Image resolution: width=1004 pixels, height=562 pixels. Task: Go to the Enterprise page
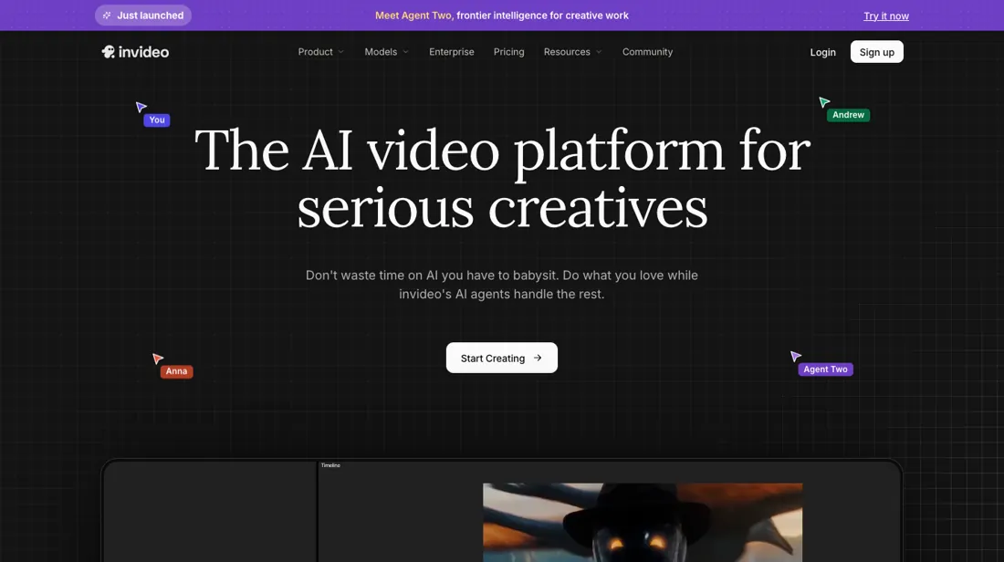(x=452, y=52)
